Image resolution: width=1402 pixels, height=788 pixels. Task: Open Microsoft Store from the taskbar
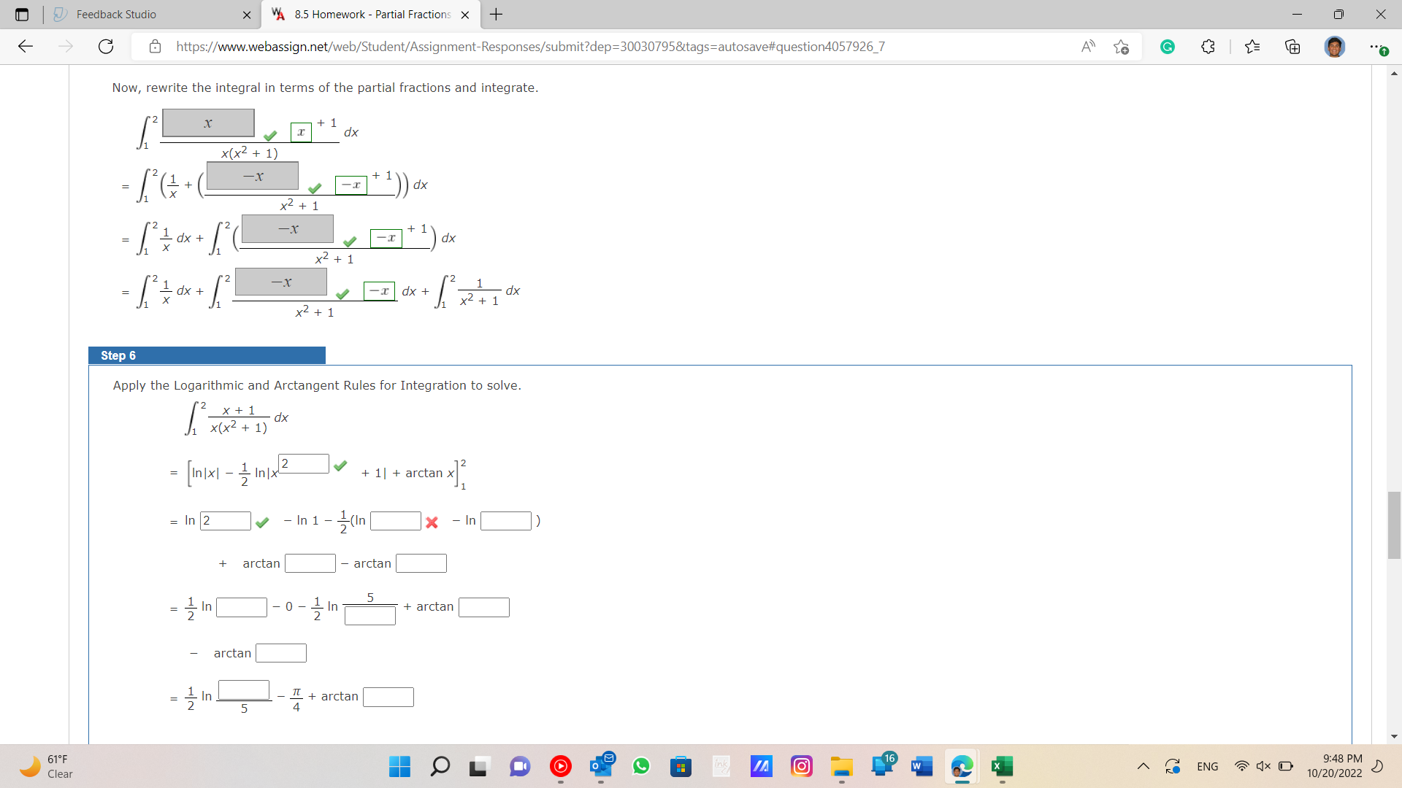point(681,767)
